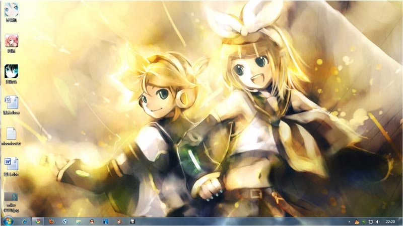Screen dimensions: 403x226
Task: Select the miku jpg image thumbnail
Action: click(11, 202)
